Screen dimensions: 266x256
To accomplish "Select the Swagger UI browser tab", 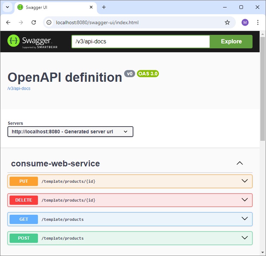I will tap(53, 7).
